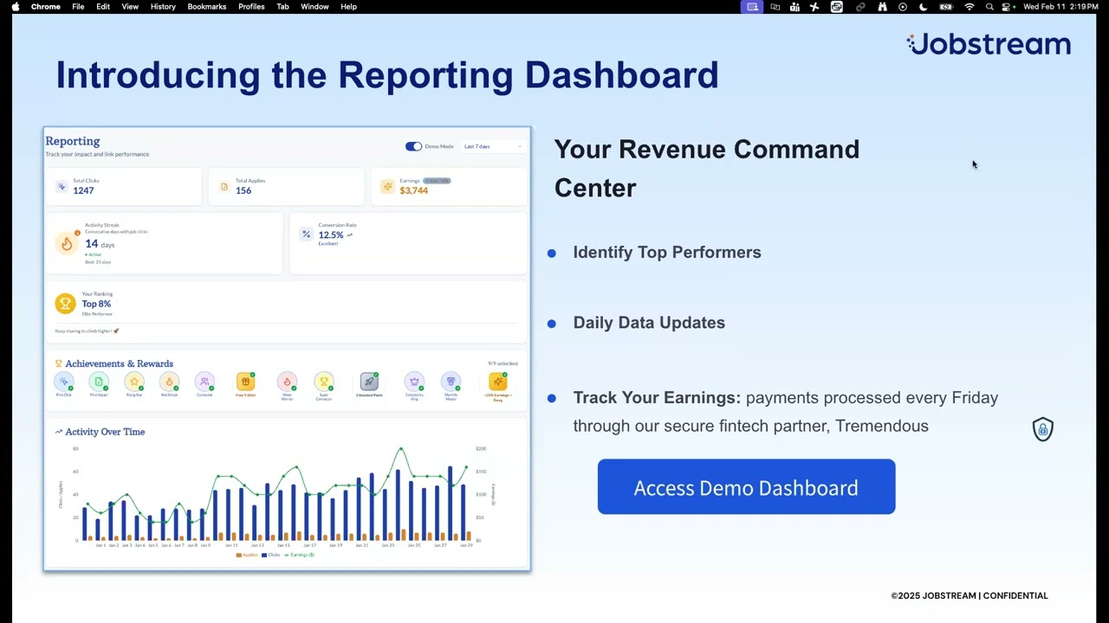
Task: Open the Bookmarks menu
Action: pos(207,6)
